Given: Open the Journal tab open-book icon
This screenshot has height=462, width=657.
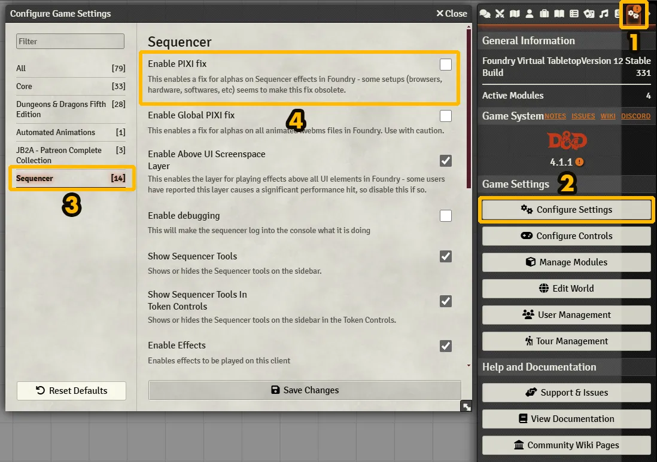Looking at the screenshot, I should tap(559, 14).
